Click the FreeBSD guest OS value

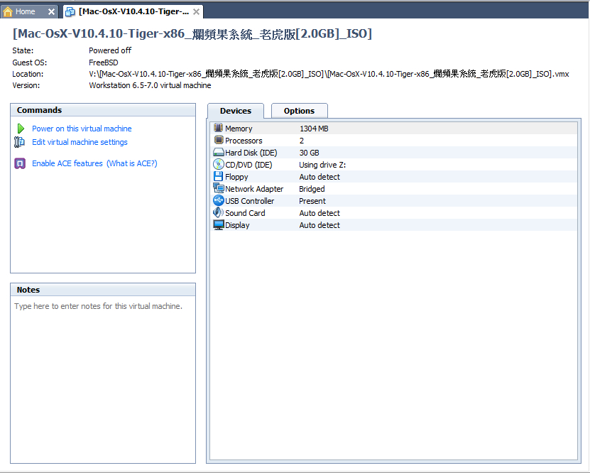click(x=104, y=62)
